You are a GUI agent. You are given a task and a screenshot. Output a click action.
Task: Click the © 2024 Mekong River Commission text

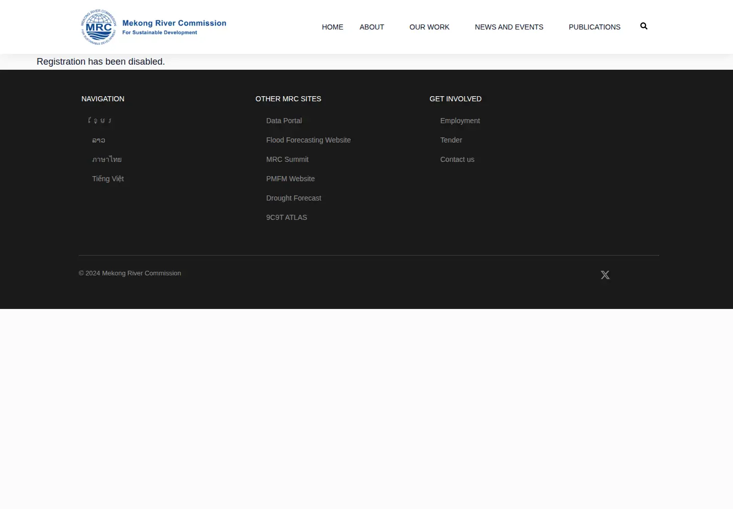(130, 273)
